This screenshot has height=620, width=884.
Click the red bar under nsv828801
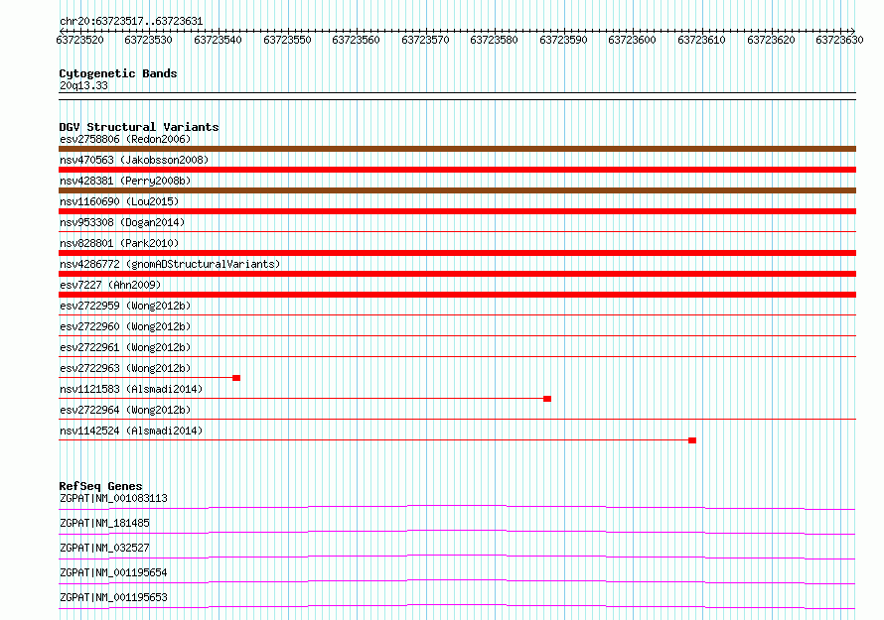pos(457,253)
